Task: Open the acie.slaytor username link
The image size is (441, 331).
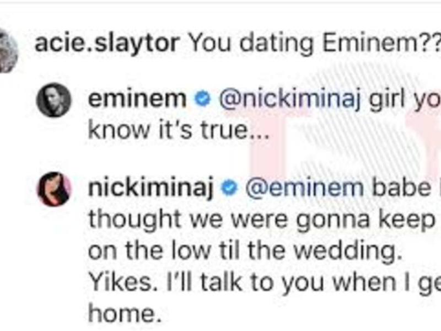Action: (x=107, y=44)
